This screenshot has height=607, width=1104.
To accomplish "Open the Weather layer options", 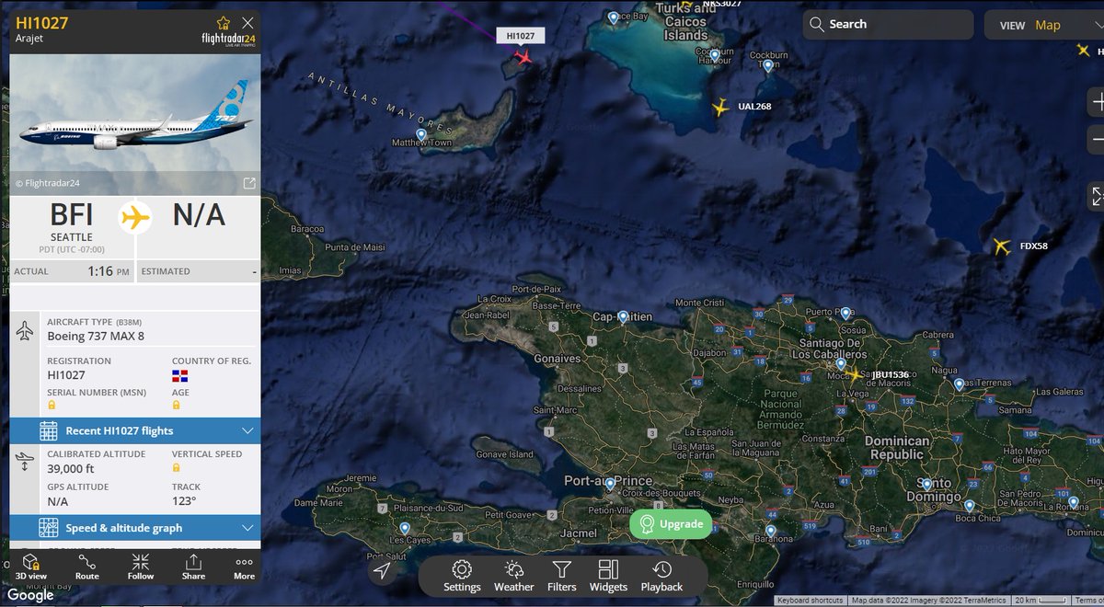I will tap(513, 577).
